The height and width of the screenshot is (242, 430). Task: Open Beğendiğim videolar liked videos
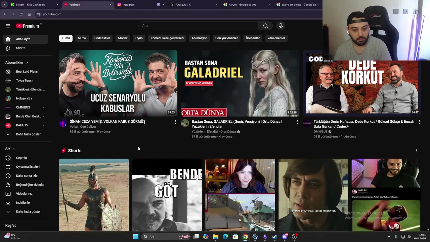[x=26, y=185]
